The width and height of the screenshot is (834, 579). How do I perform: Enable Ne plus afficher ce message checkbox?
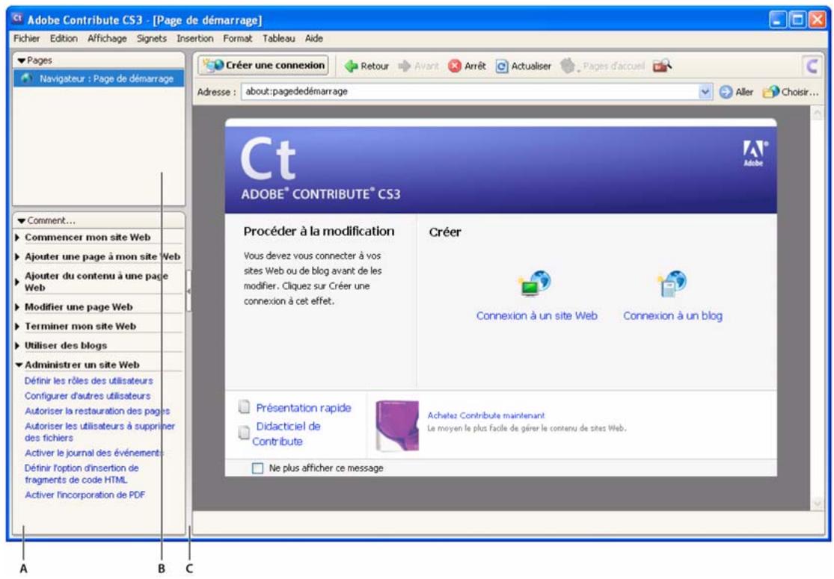(257, 468)
